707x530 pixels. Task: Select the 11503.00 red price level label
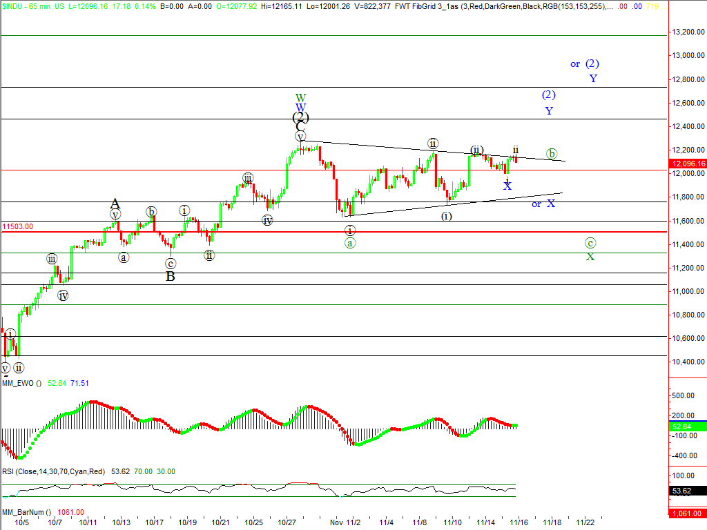tap(18, 226)
